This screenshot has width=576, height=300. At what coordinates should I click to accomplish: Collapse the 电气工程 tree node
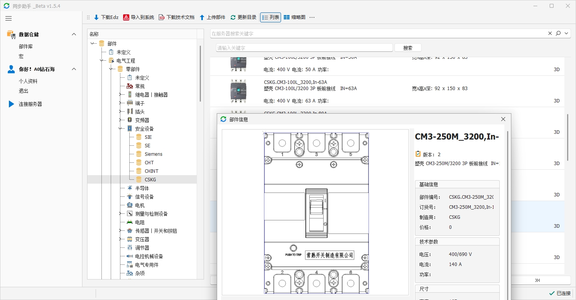click(101, 61)
